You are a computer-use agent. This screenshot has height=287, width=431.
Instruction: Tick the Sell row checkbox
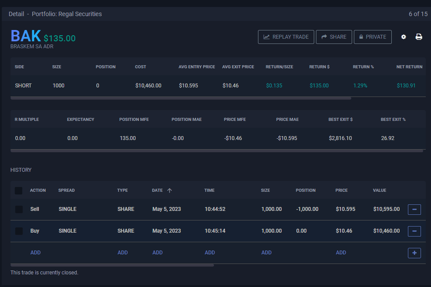[19, 210]
